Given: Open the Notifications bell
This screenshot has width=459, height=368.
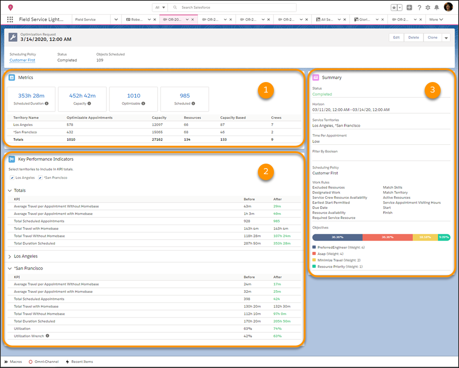Looking at the screenshot, I should click(437, 8).
